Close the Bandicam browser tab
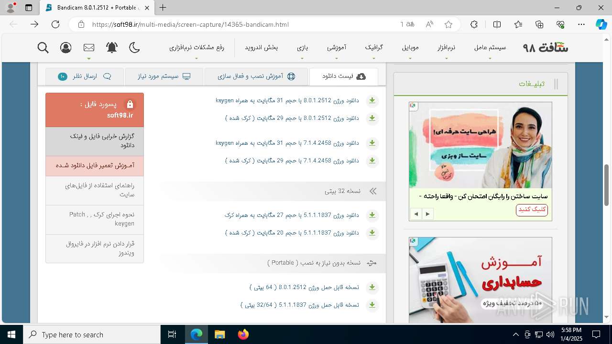This screenshot has width=612, height=344. coord(147,8)
